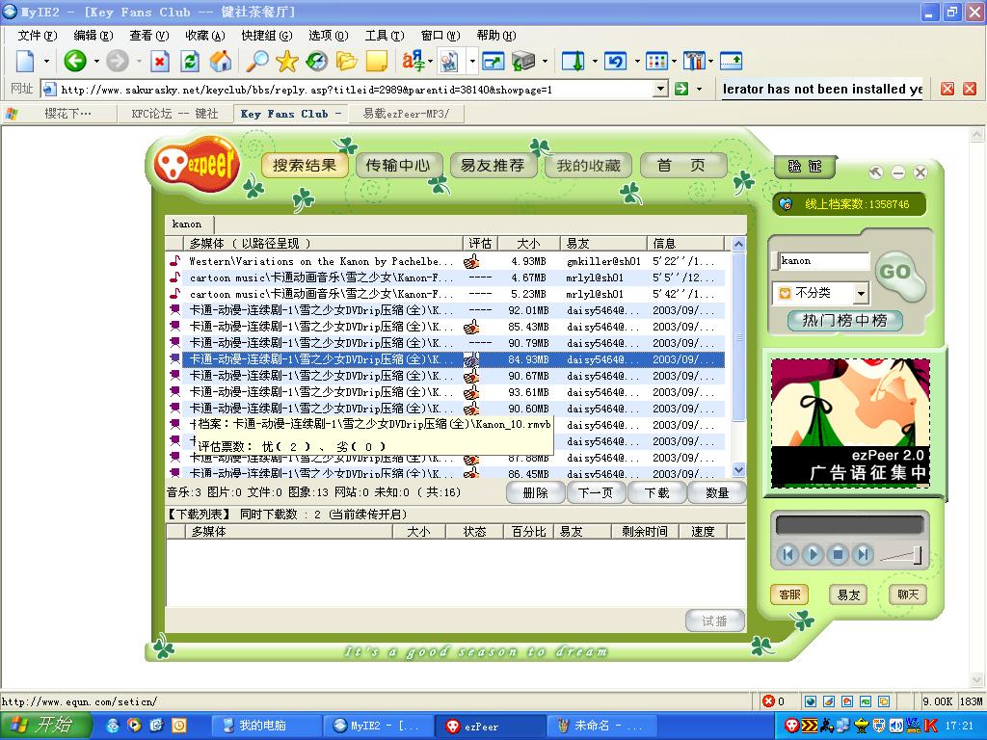Switch to the KFC论坛 browser tab
Viewport: 987px width, 740px height.
(x=174, y=114)
